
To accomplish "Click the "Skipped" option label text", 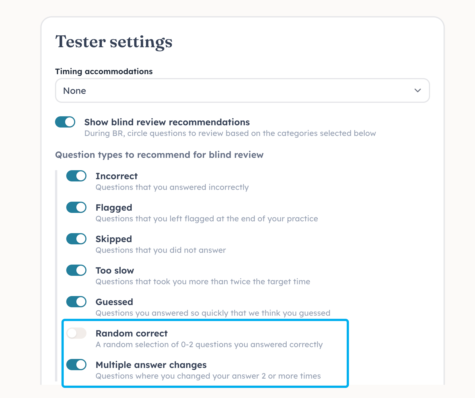I will point(114,239).
